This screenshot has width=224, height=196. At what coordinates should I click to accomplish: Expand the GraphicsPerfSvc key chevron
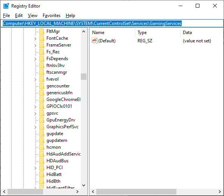pos(36,127)
